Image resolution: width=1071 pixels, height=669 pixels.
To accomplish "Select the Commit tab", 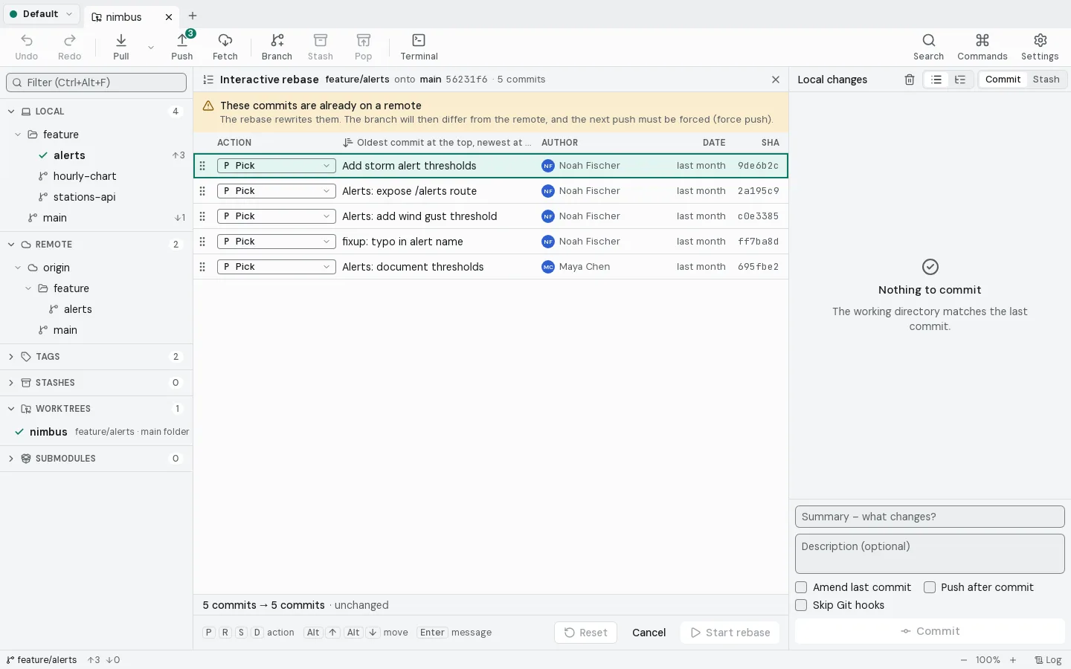I will [1003, 80].
